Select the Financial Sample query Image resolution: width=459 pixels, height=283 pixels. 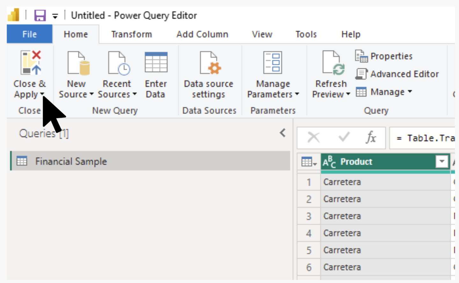point(71,161)
